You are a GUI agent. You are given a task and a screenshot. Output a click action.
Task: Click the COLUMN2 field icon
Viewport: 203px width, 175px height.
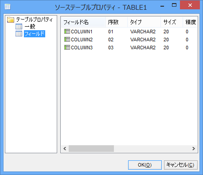[67, 40]
